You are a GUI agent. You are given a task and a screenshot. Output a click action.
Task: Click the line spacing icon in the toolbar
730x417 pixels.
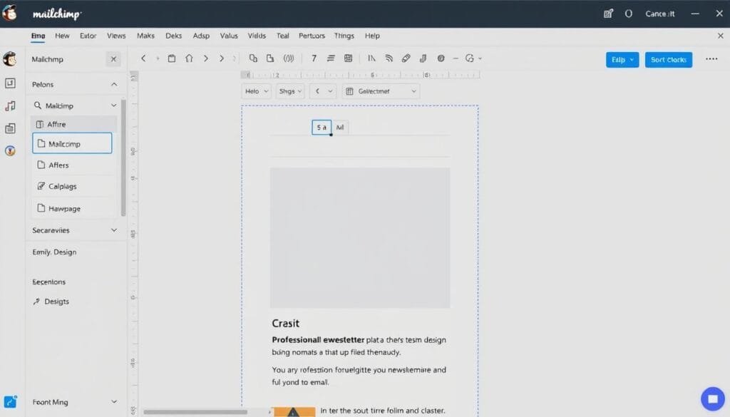coord(331,59)
